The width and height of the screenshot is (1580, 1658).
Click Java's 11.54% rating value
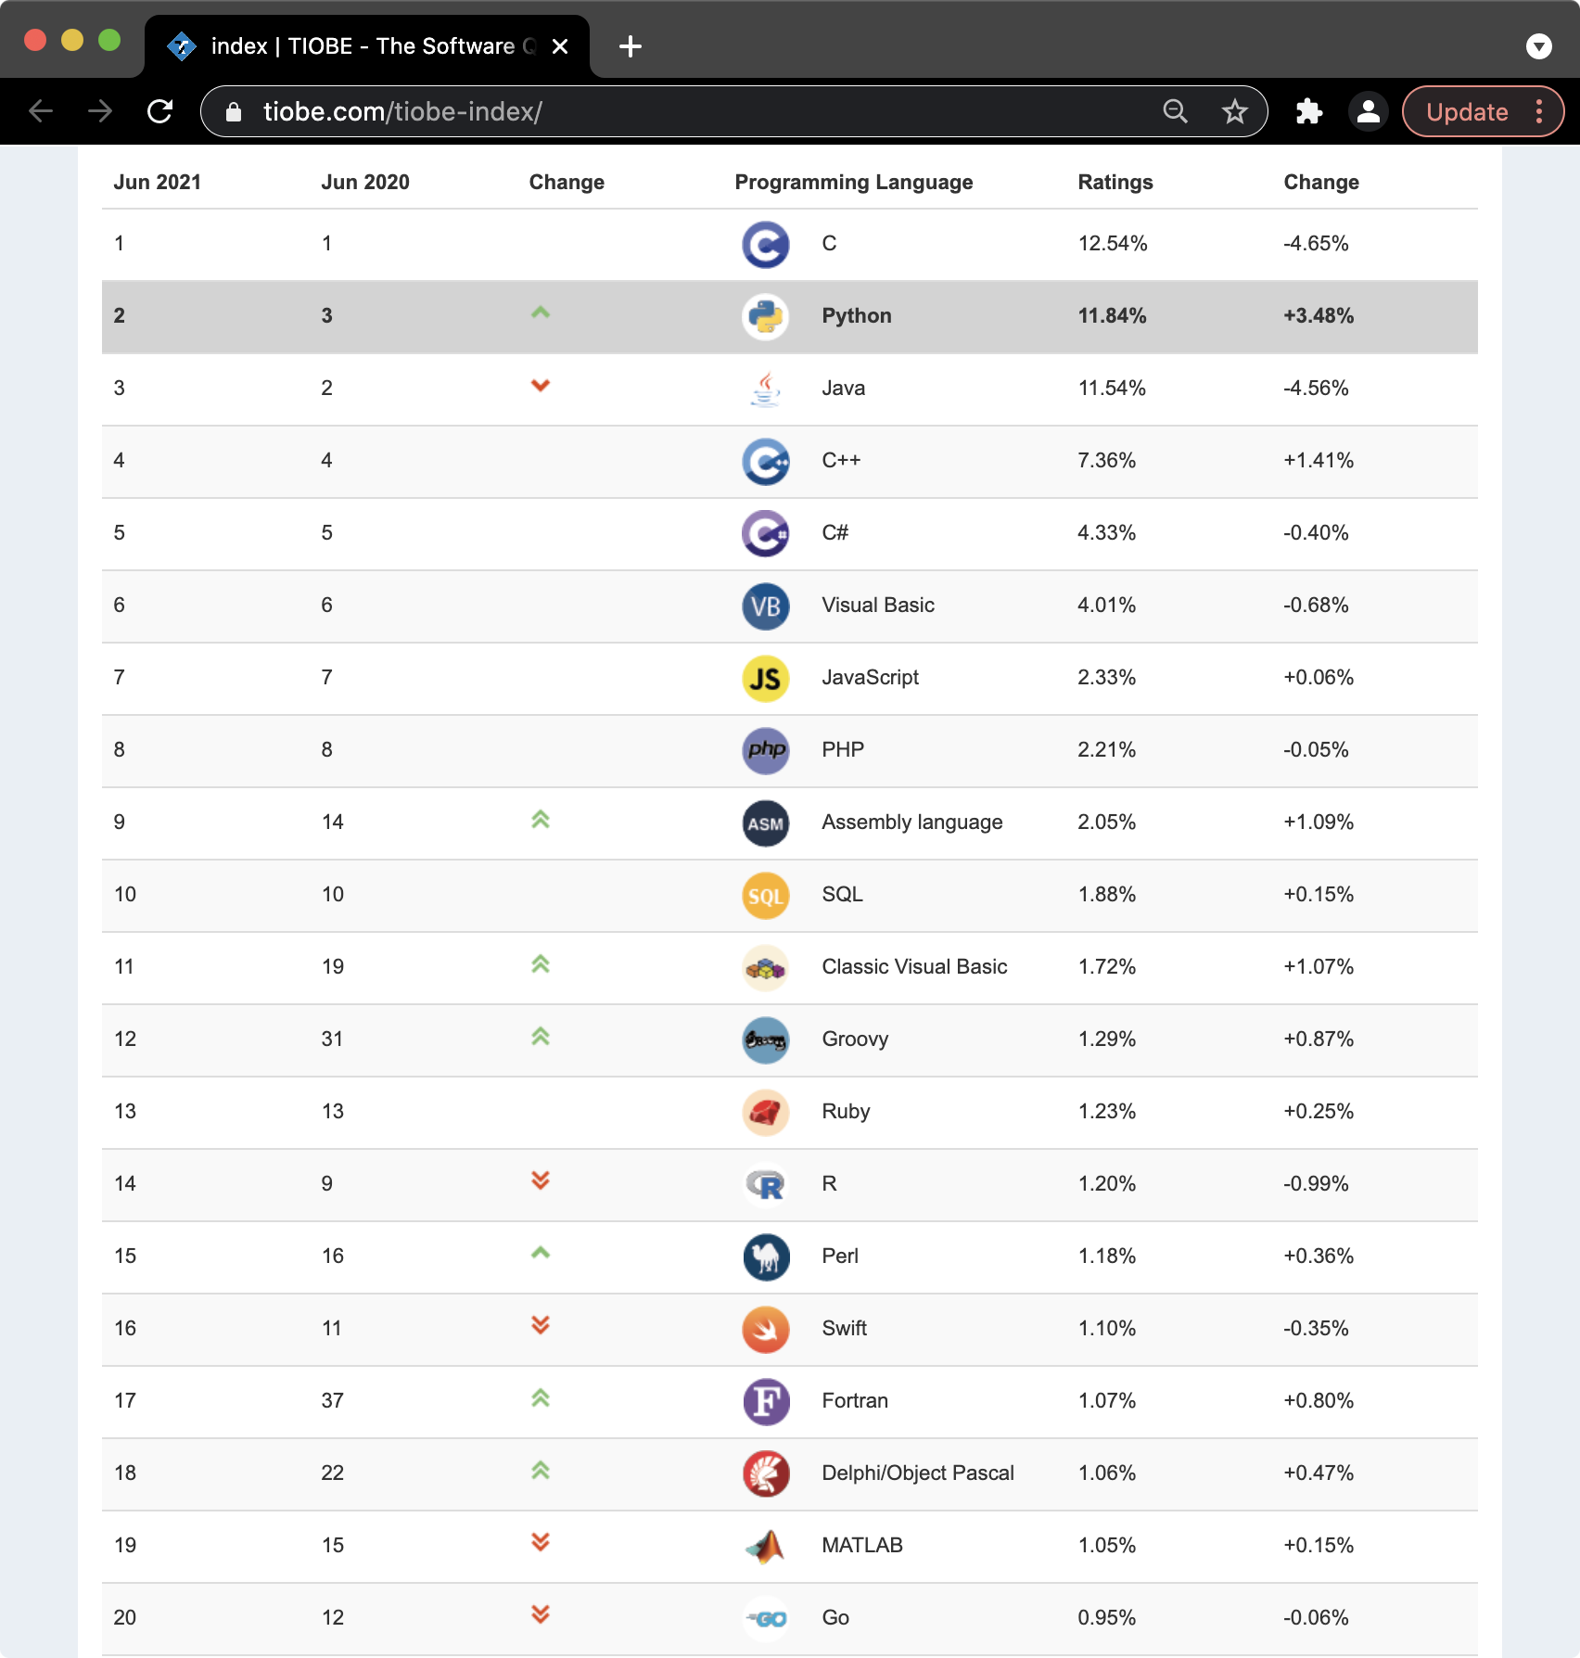pos(1112,389)
